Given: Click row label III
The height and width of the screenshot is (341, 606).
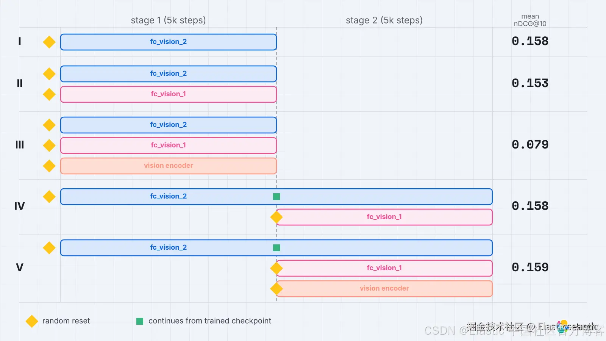Looking at the screenshot, I should click(20, 145).
